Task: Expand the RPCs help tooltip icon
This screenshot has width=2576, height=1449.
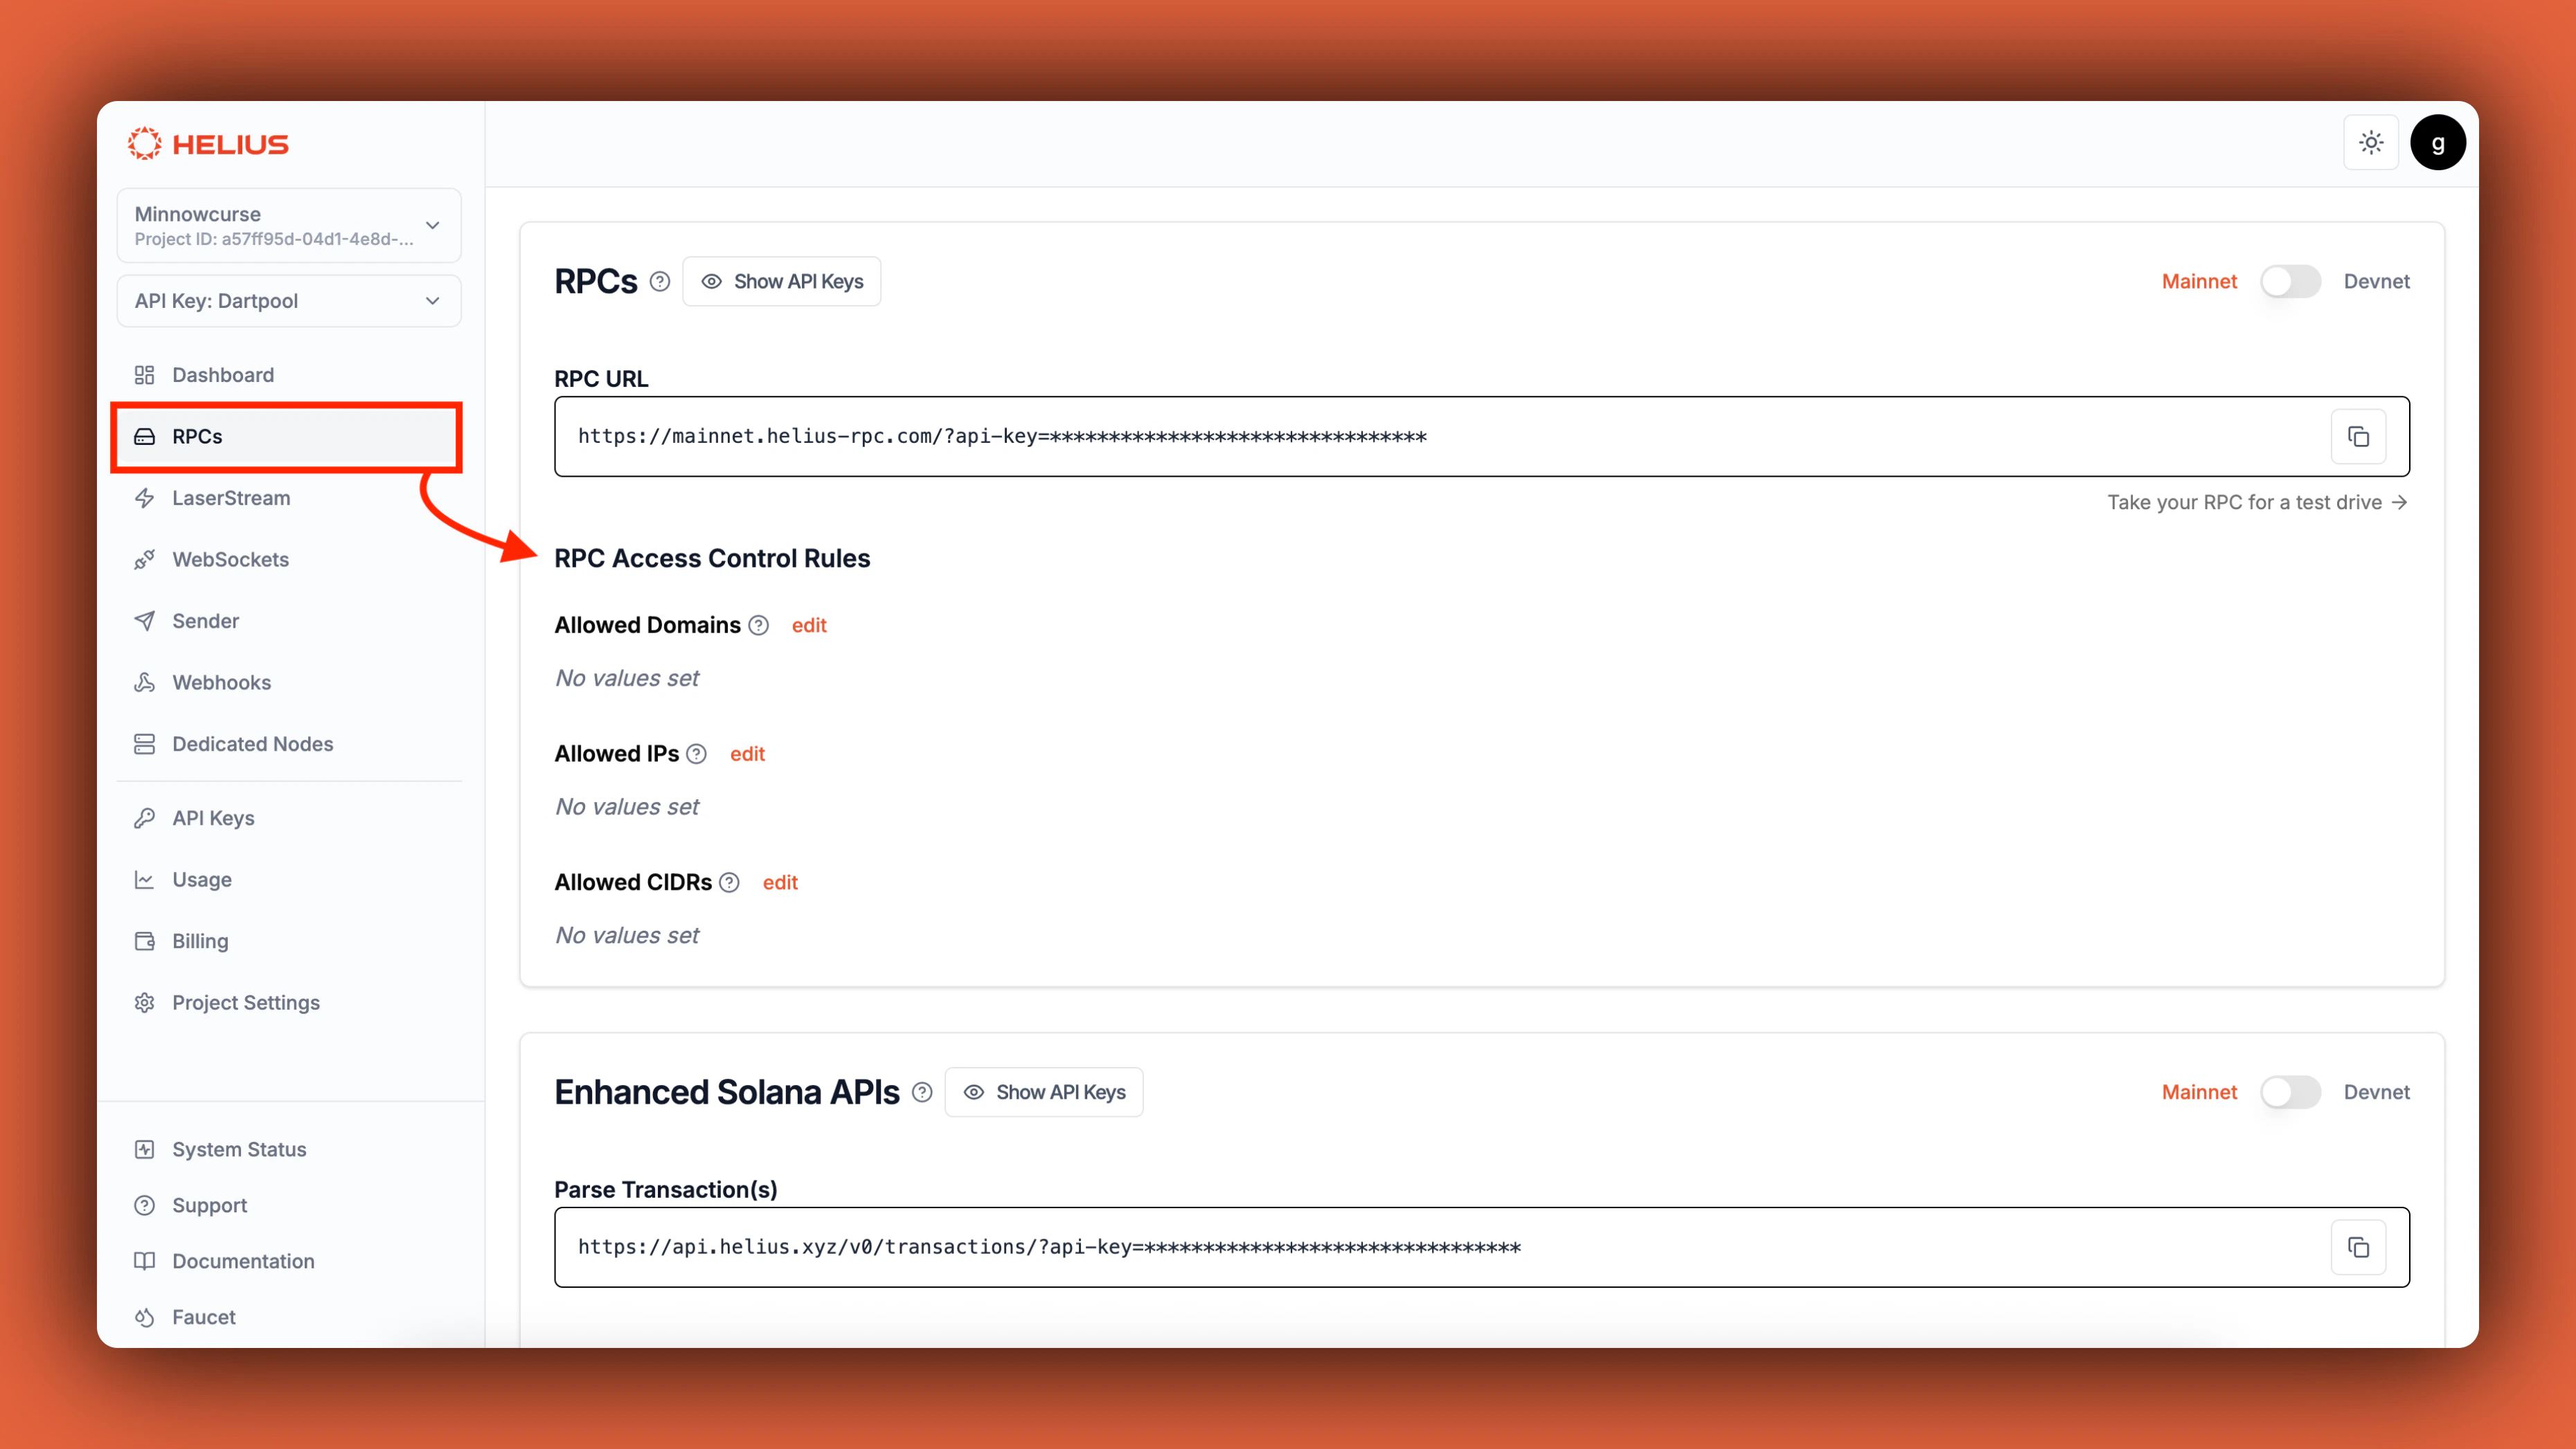Action: coord(659,281)
